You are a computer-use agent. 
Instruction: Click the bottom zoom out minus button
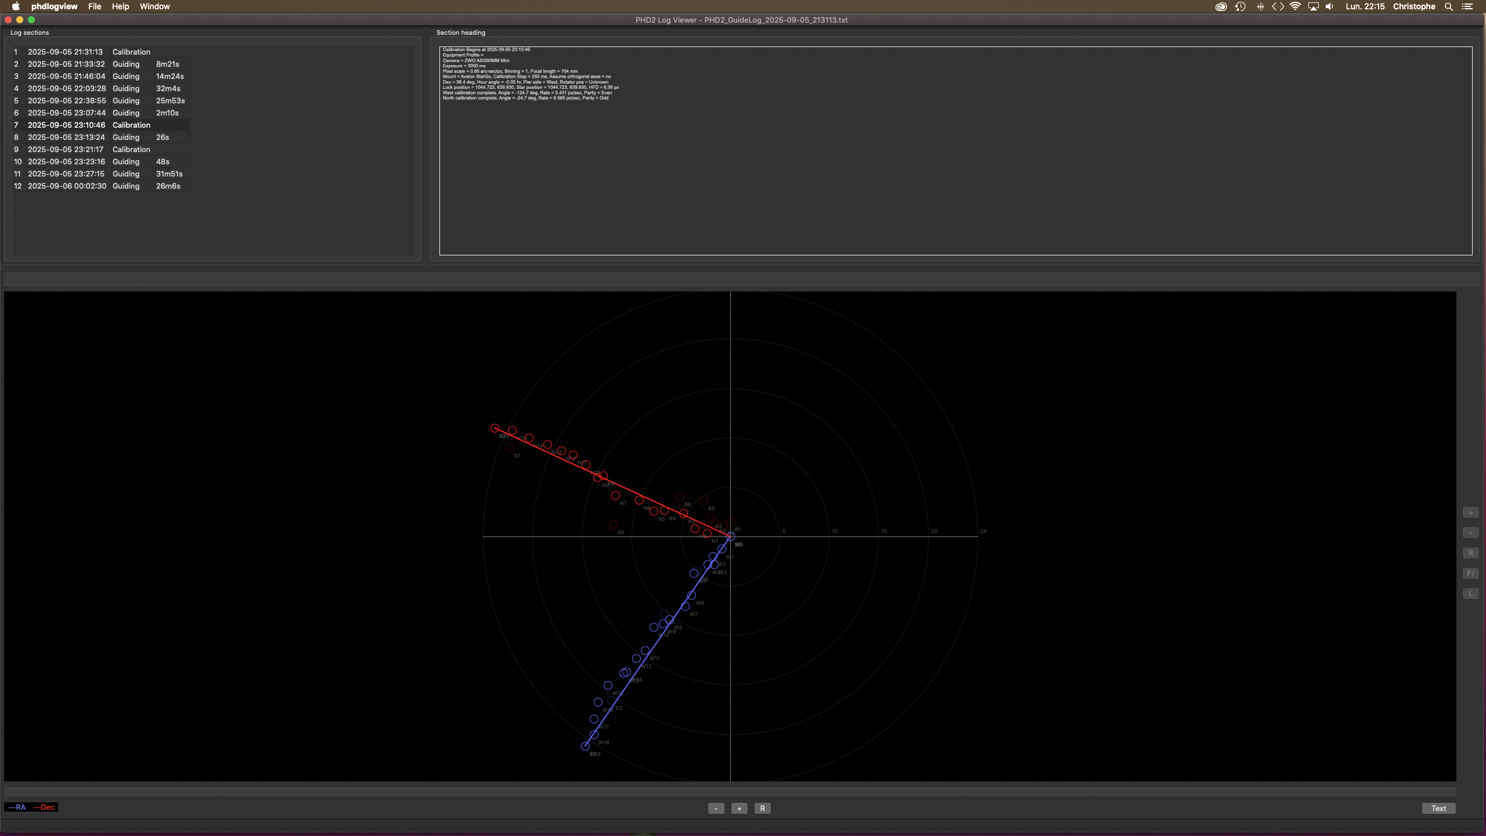point(716,808)
